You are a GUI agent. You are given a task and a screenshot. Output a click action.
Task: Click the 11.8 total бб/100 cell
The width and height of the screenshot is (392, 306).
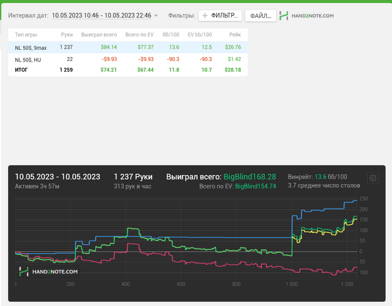(x=174, y=70)
